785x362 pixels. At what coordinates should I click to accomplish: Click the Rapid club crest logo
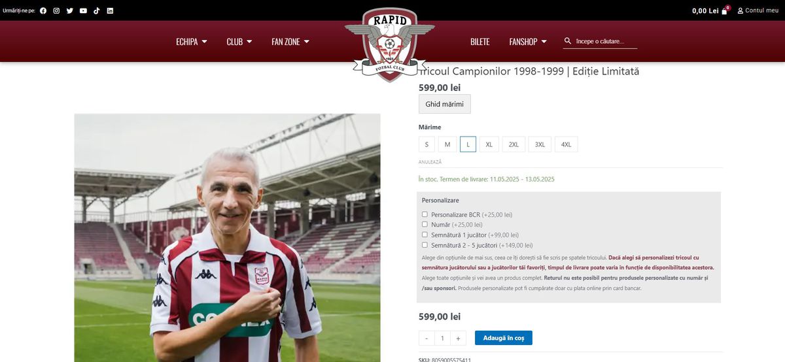click(x=390, y=44)
